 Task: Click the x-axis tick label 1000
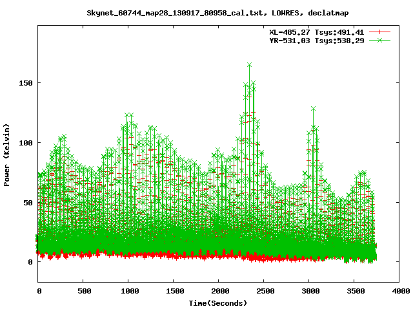(x=130, y=291)
